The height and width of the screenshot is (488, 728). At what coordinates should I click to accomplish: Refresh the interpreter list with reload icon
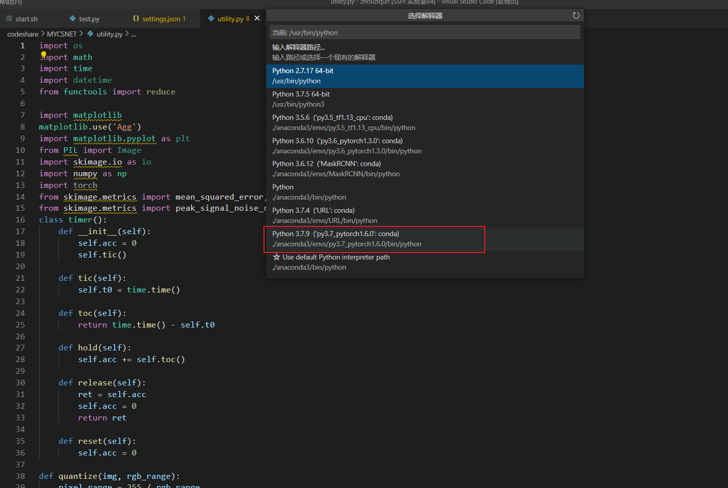tap(576, 16)
